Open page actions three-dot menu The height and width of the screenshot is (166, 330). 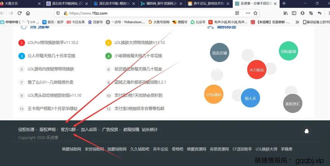click(248, 13)
